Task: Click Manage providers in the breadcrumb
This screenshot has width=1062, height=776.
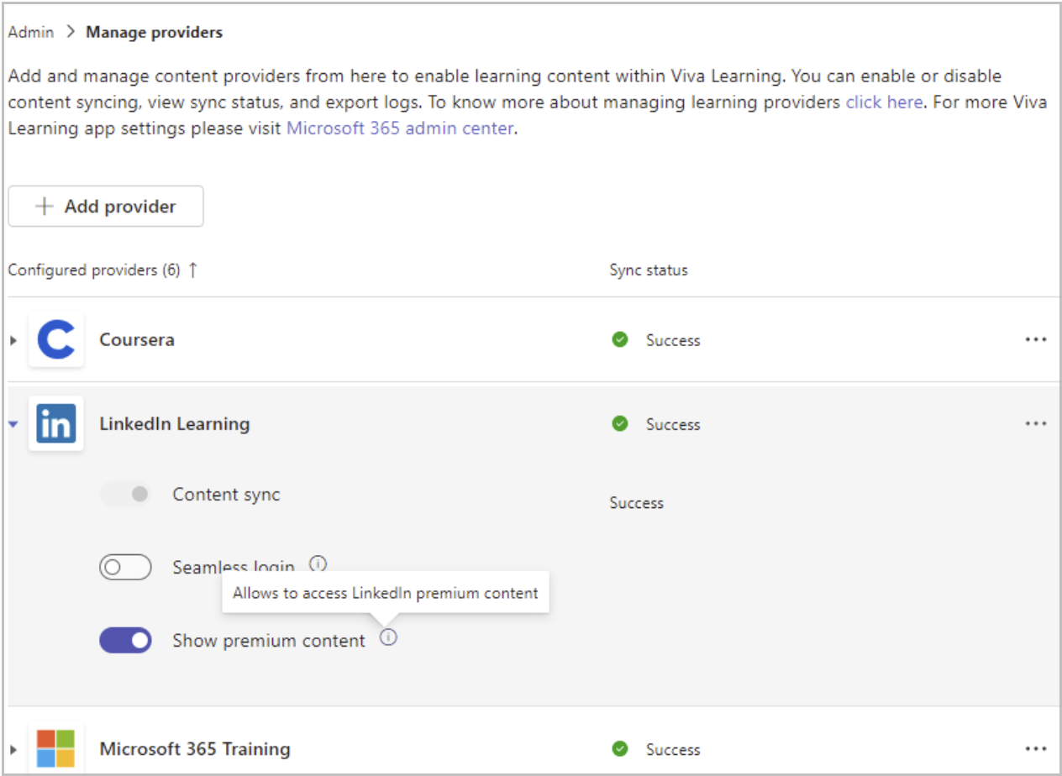Action: 155,33
